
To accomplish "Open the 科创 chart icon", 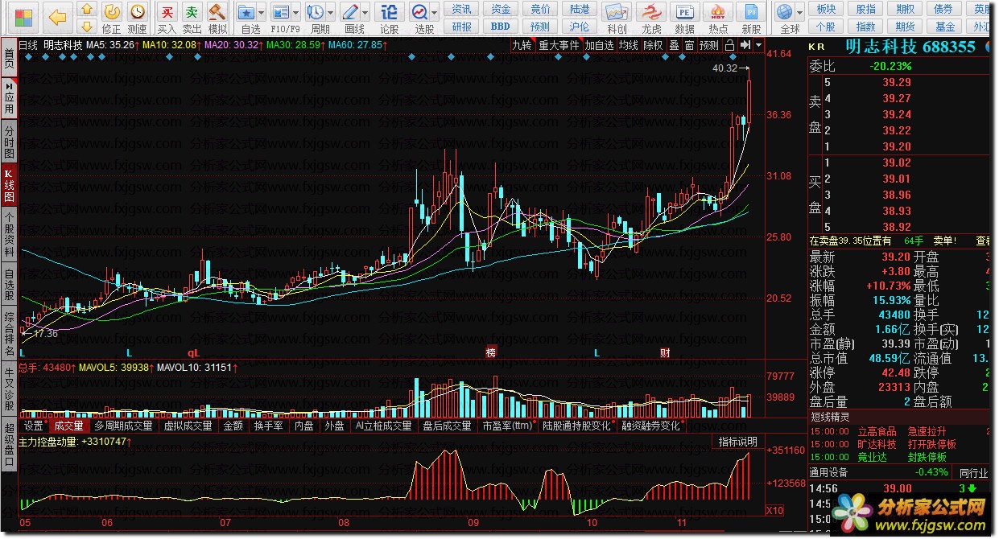I will pyautogui.click(x=617, y=12).
